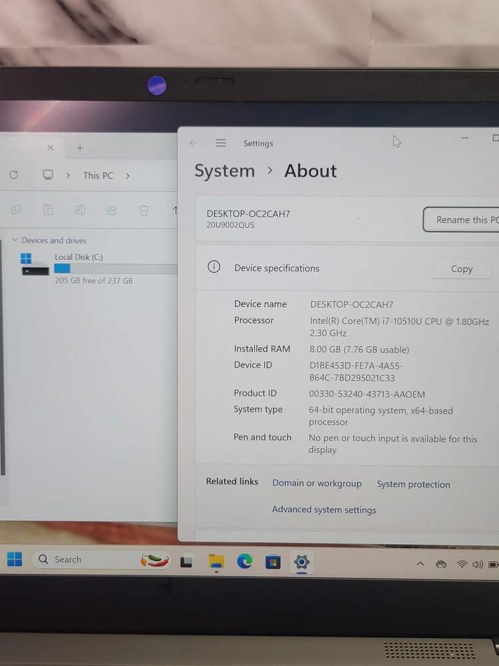499x666 pixels.
Task: Open Task View from taskbar
Action: point(187,562)
